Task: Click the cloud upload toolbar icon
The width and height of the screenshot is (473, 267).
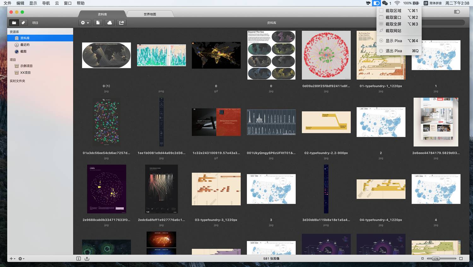Action: pyautogui.click(x=109, y=23)
